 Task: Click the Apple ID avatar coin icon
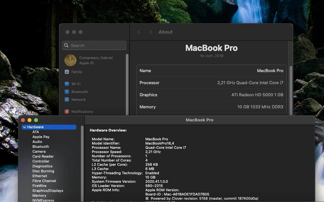click(70, 60)
